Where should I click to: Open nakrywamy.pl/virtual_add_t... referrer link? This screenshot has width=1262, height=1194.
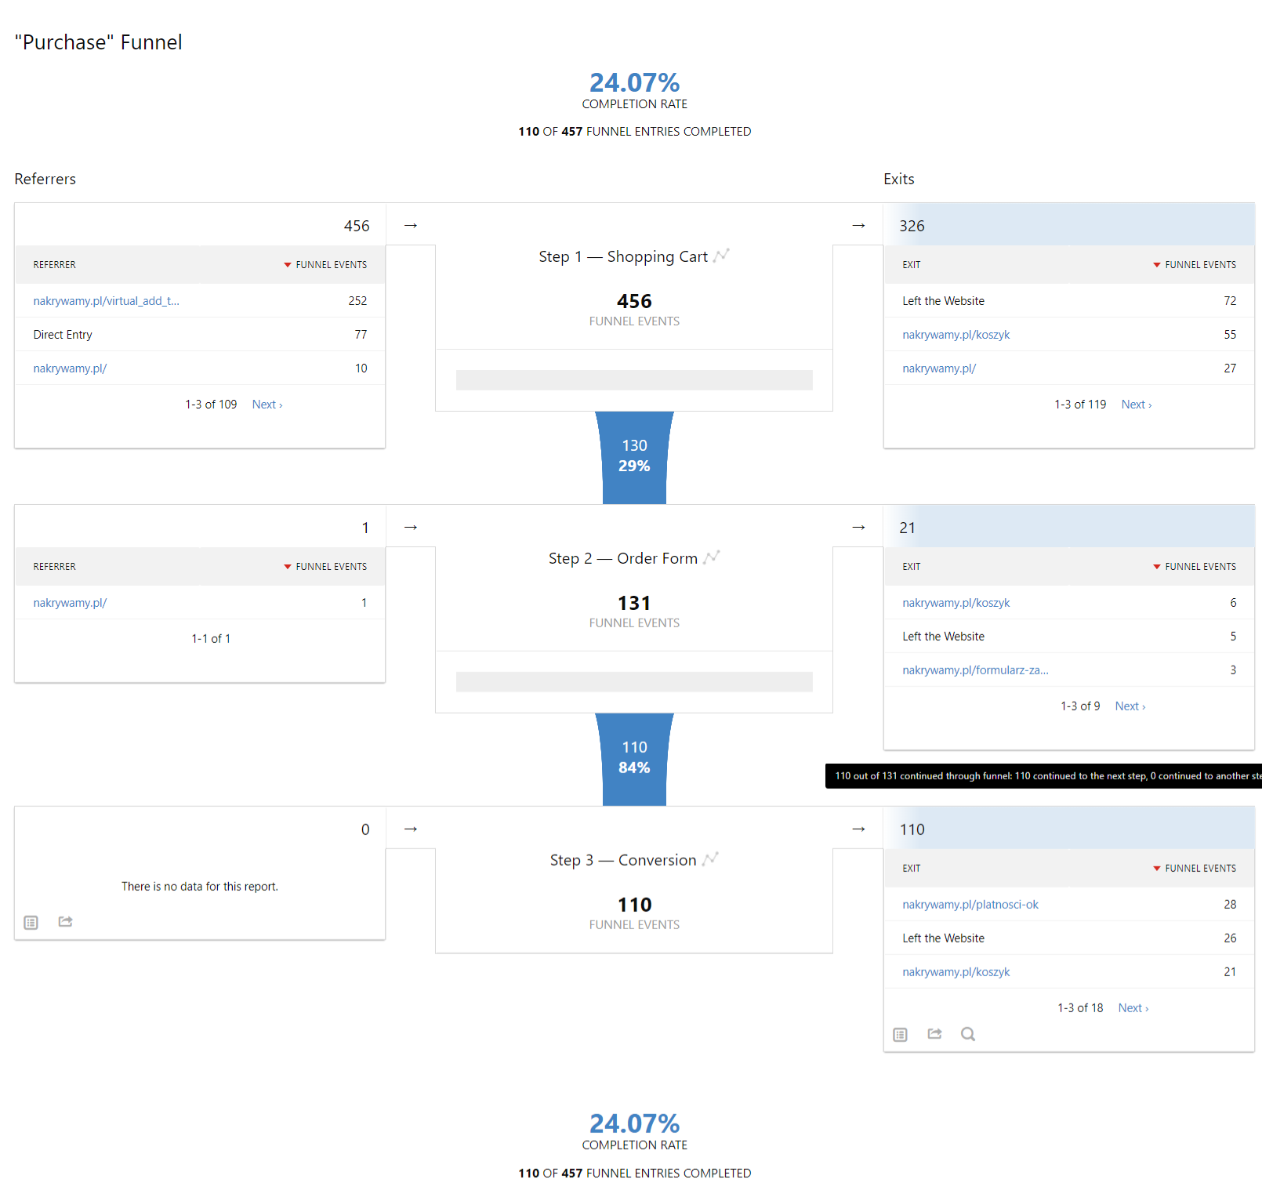tap(107, 301)
